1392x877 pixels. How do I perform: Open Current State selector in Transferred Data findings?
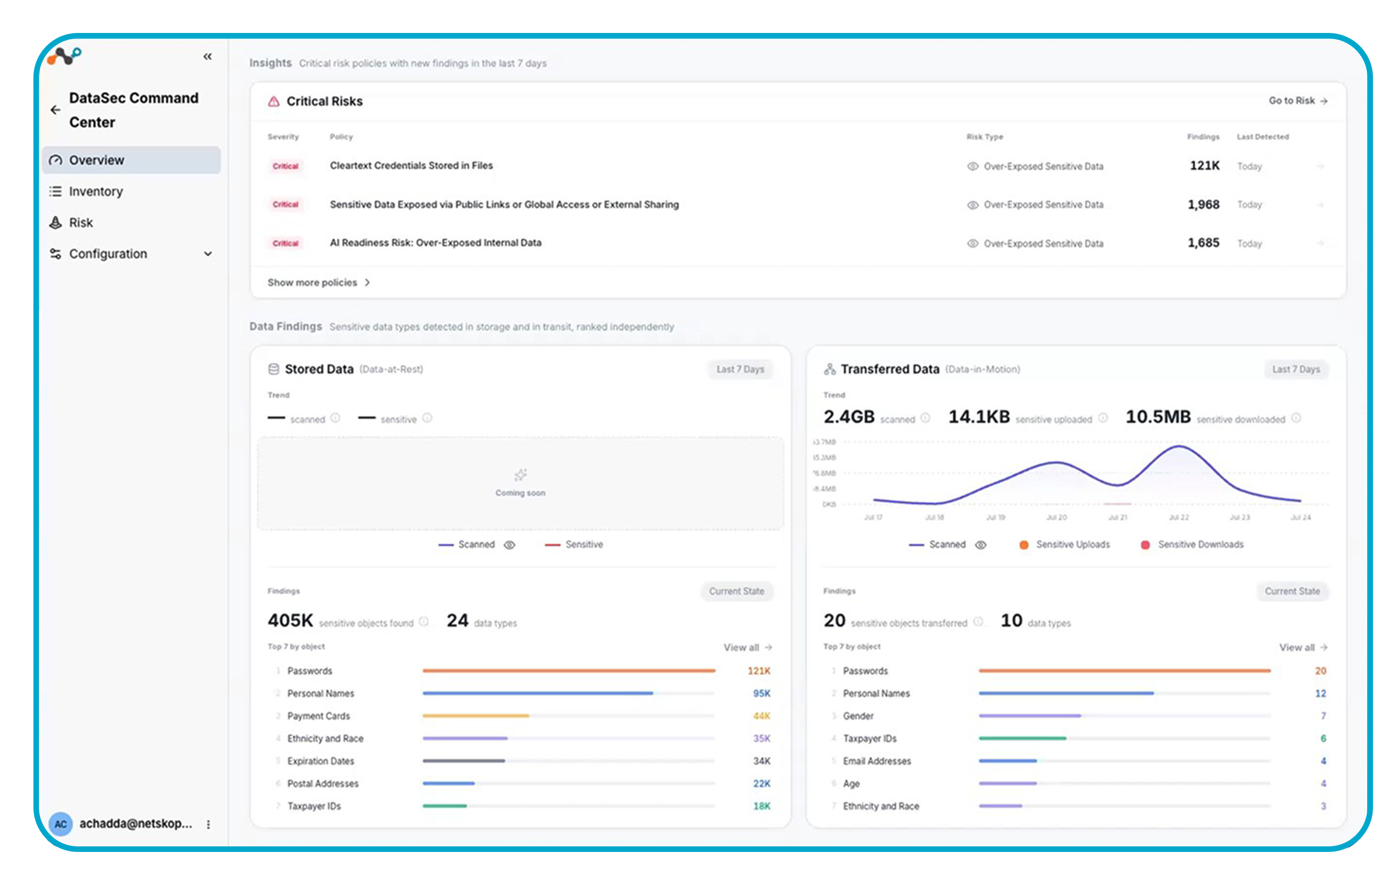(1293, 591)
